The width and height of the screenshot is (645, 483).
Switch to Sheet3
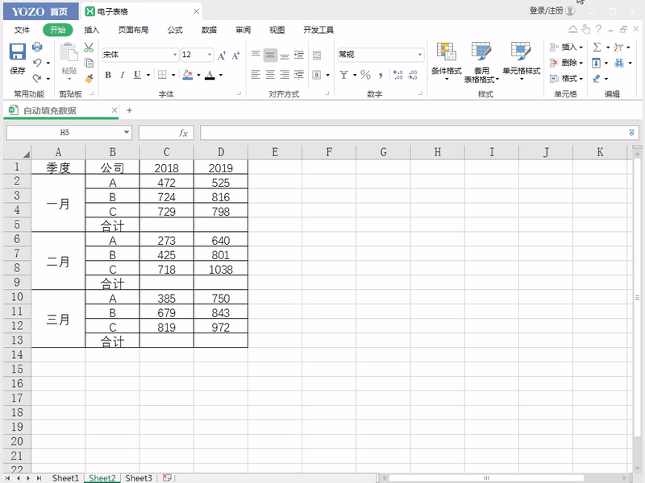139,478
